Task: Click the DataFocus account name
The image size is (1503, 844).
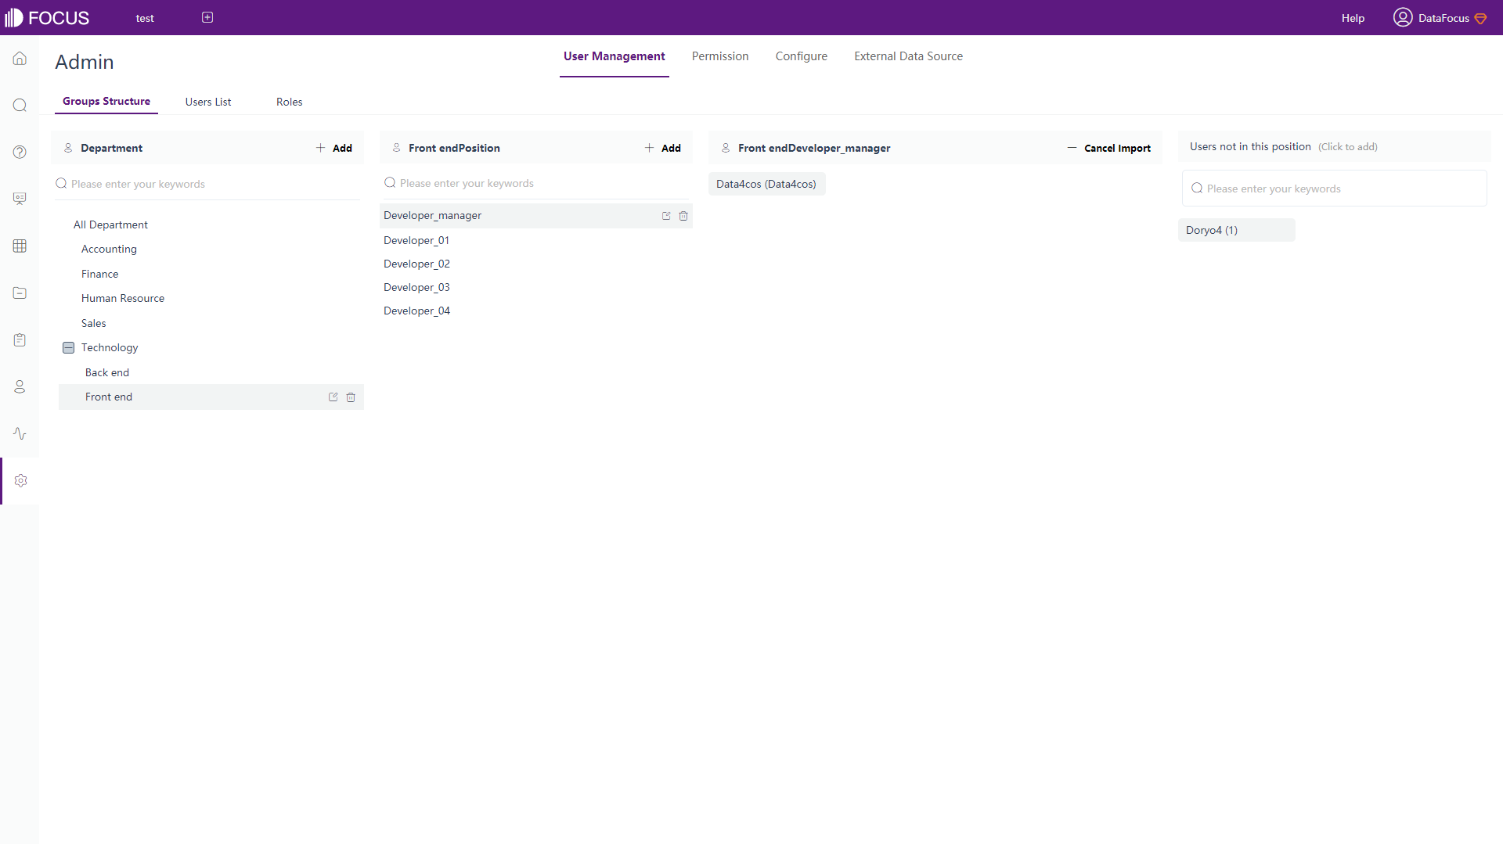Action: [x=1444, y=18]
